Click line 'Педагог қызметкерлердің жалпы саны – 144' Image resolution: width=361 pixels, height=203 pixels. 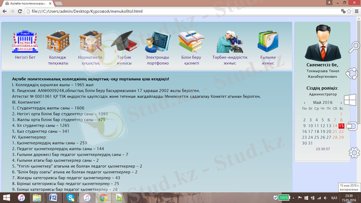tap(58, 149)
